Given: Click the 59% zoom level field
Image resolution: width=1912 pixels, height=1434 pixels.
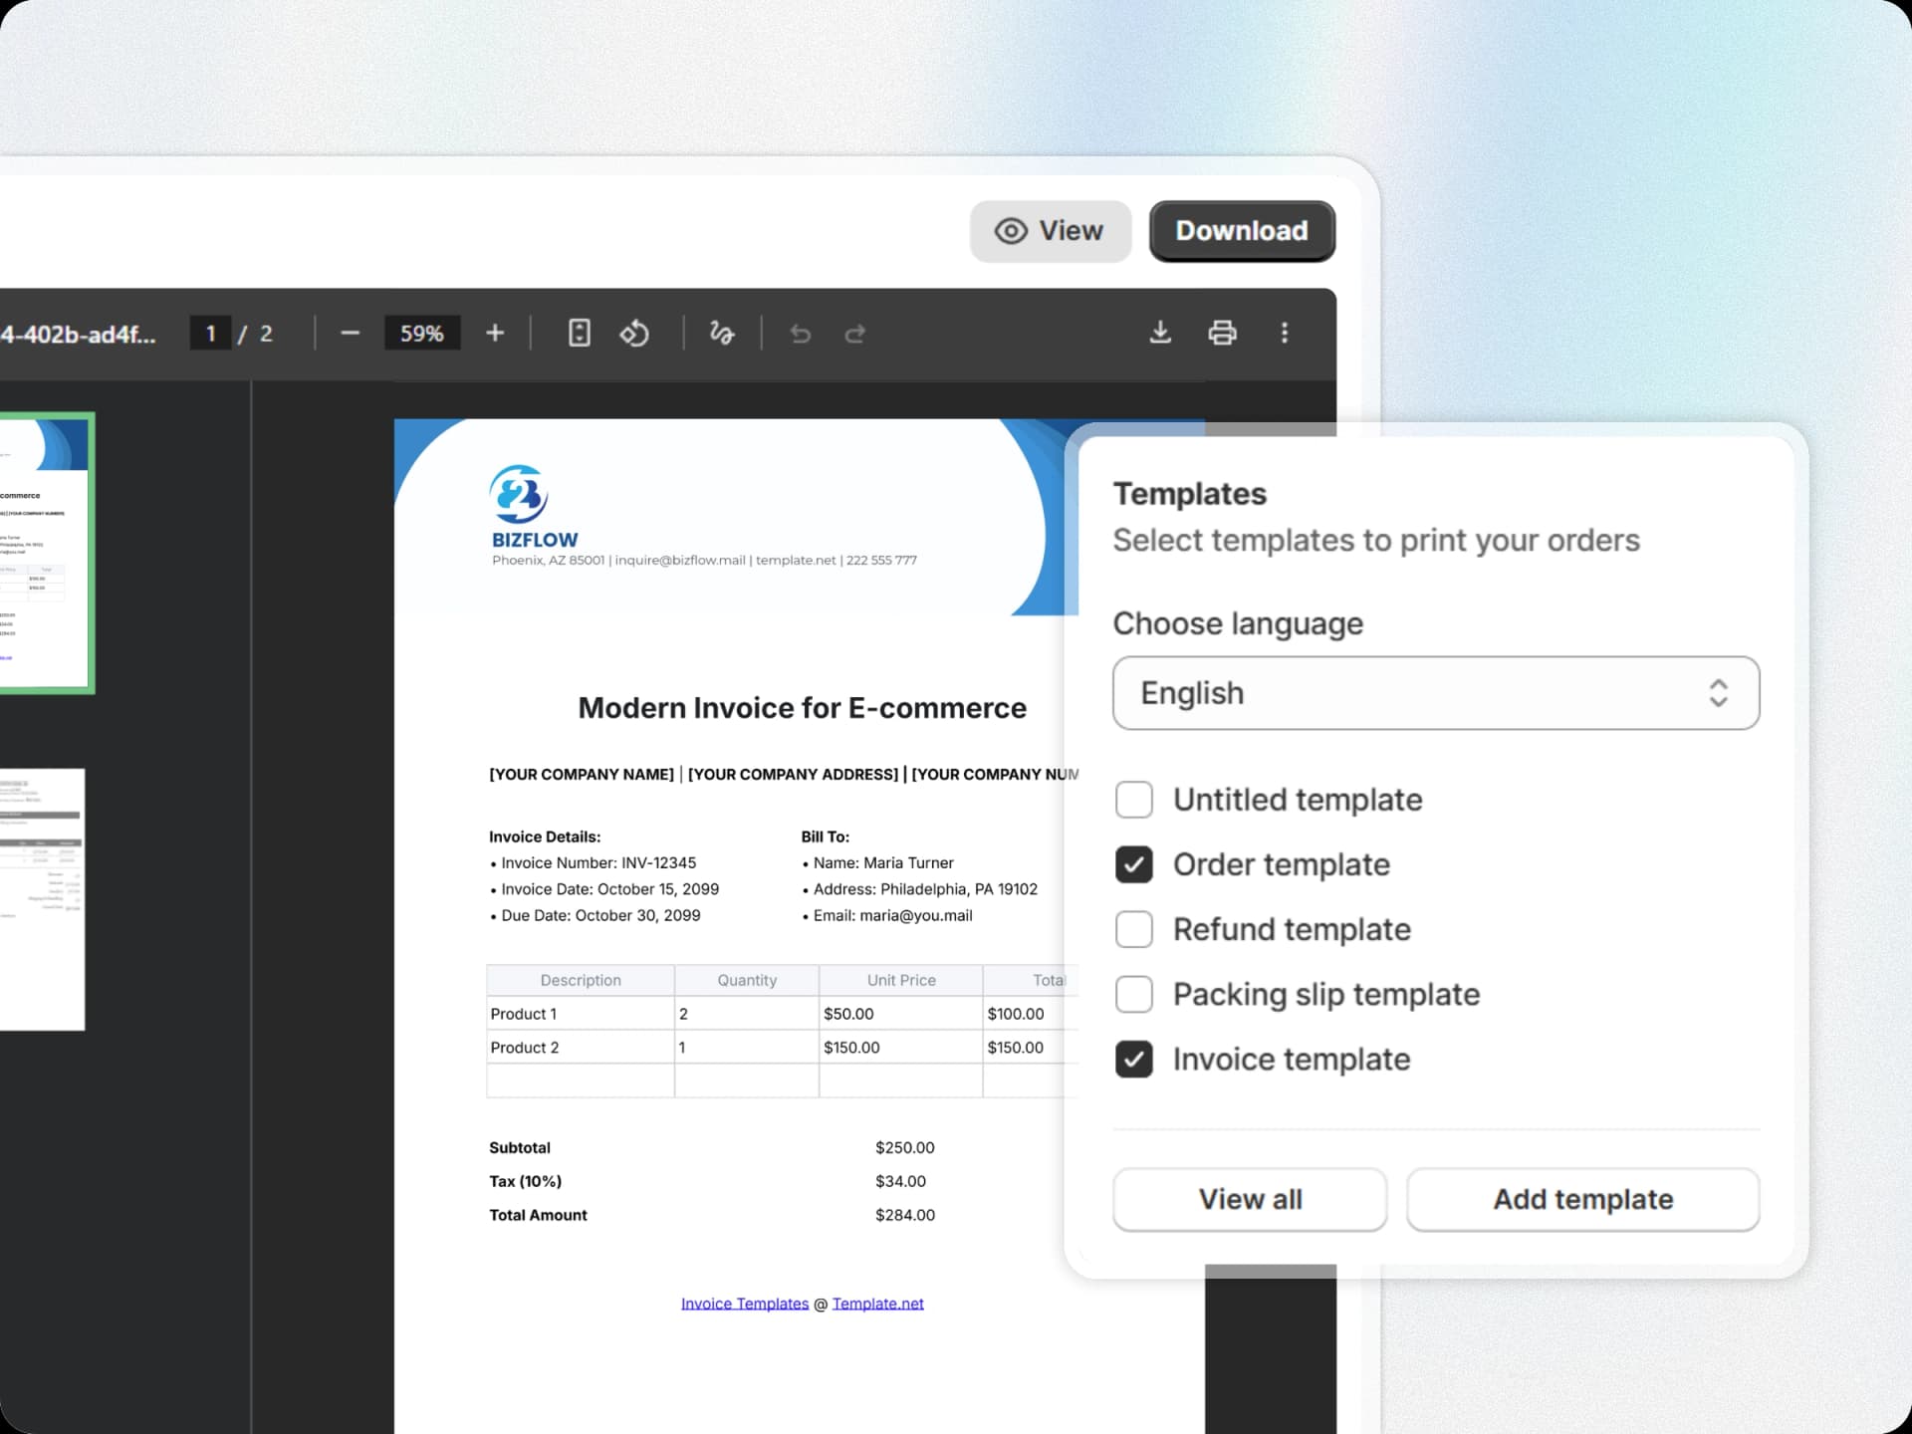Looking at the screenshot, I should click(422, 334).
